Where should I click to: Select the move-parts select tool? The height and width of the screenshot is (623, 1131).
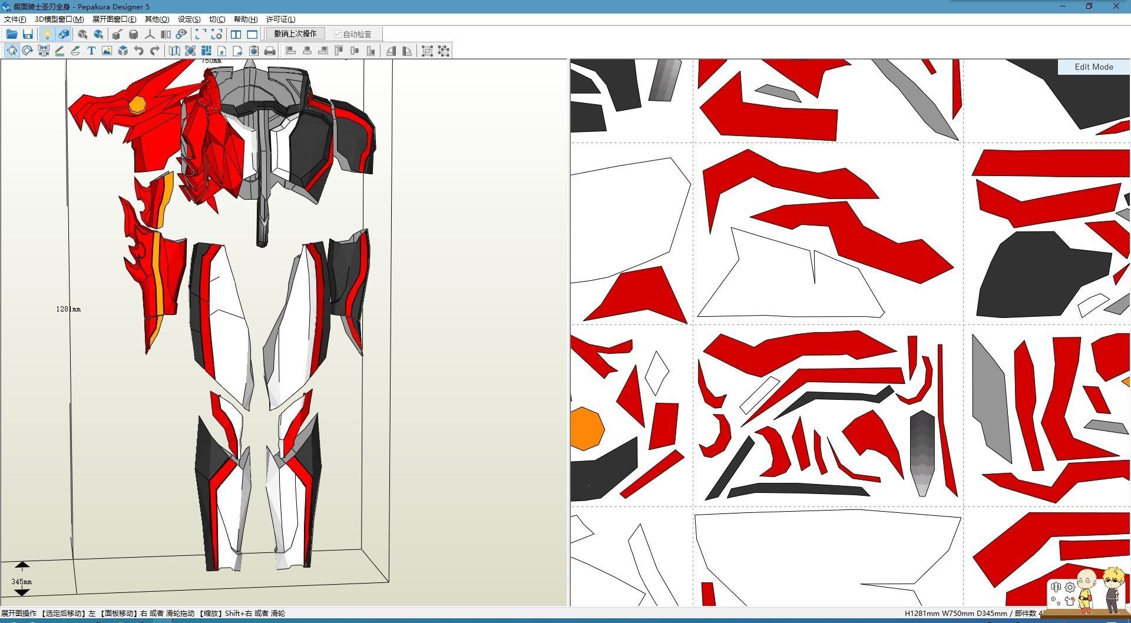12,51
